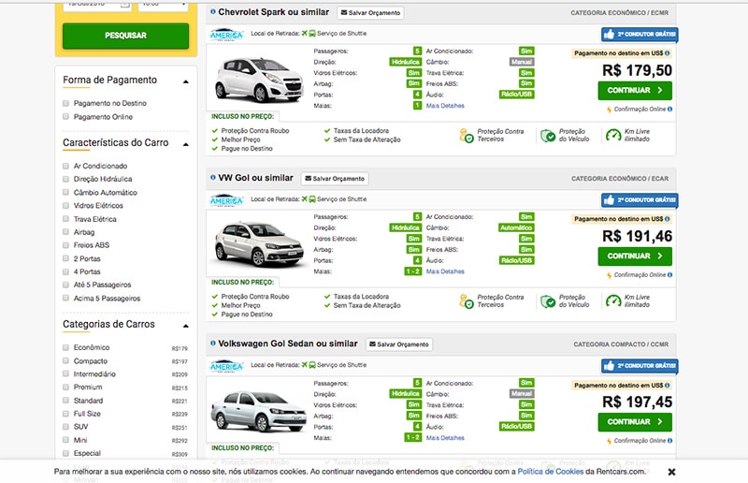Click shuttle bus icon on Spark pickup location
Image resolution: width=748 pixels, height=483 pixels.
click(312, 34)
